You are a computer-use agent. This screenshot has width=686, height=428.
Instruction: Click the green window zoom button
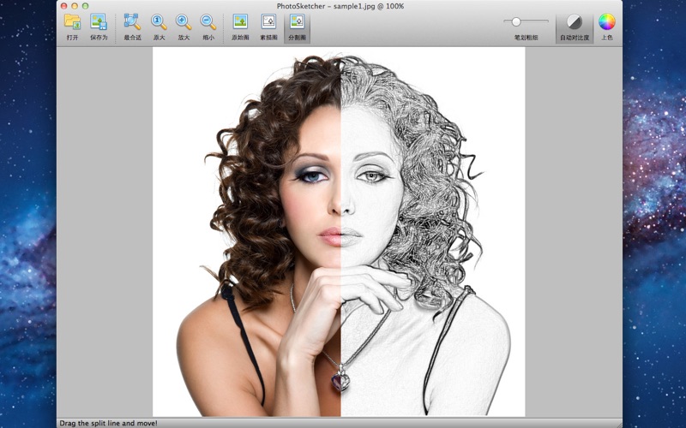tap(85, 6)
